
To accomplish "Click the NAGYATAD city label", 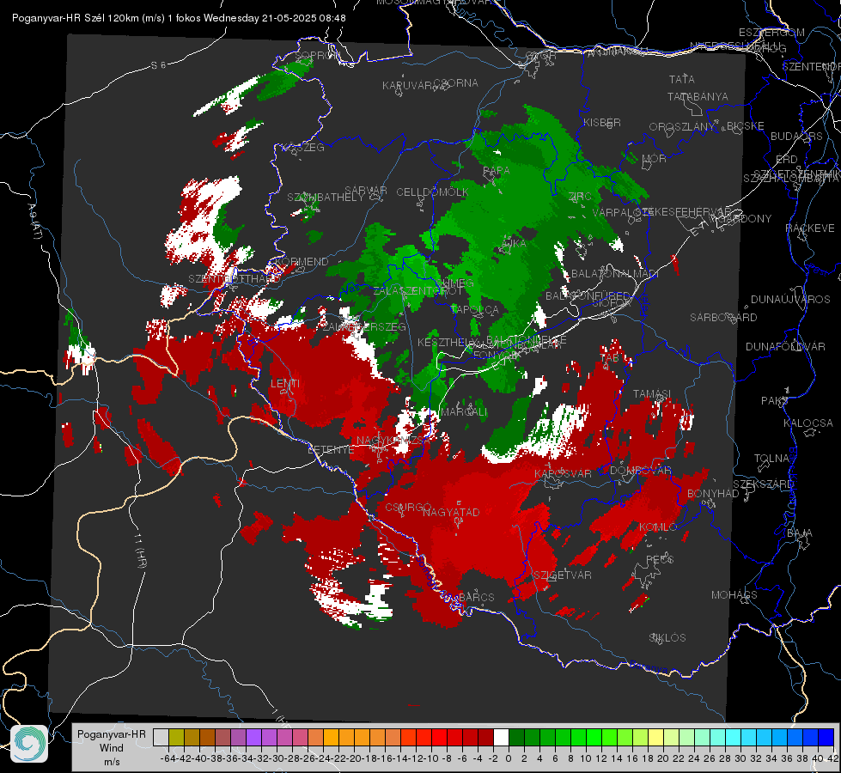I will pos(451,512).
